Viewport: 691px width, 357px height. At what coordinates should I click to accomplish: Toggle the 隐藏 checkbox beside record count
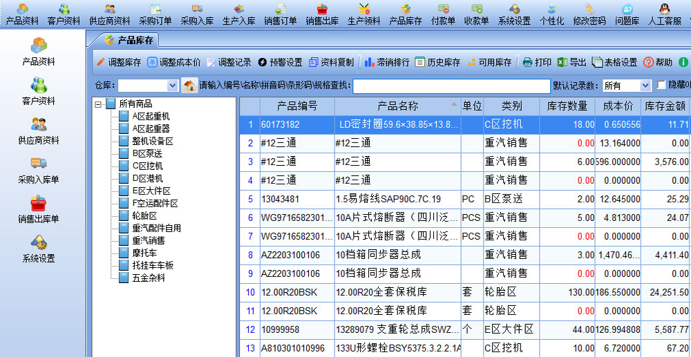pyautogui.click(x=661, y=86)
